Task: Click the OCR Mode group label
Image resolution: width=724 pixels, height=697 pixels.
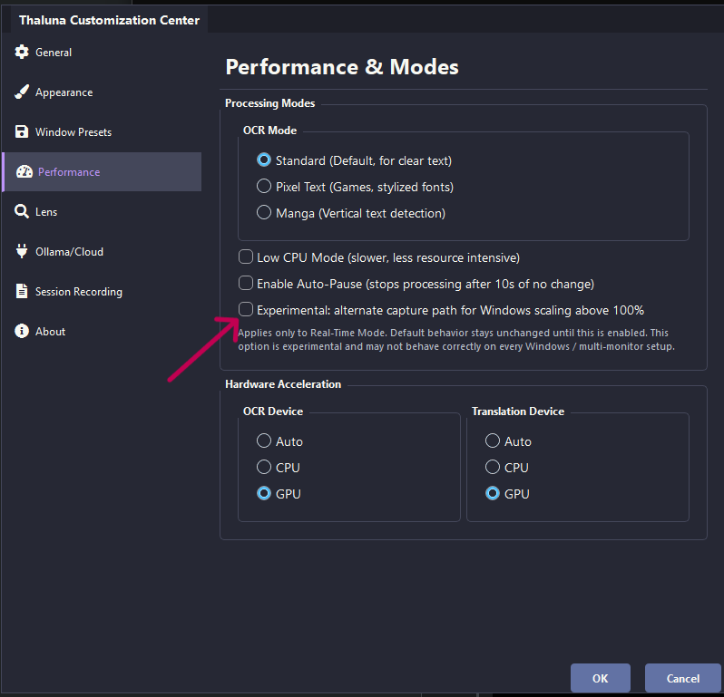Action: click(269, 131)
